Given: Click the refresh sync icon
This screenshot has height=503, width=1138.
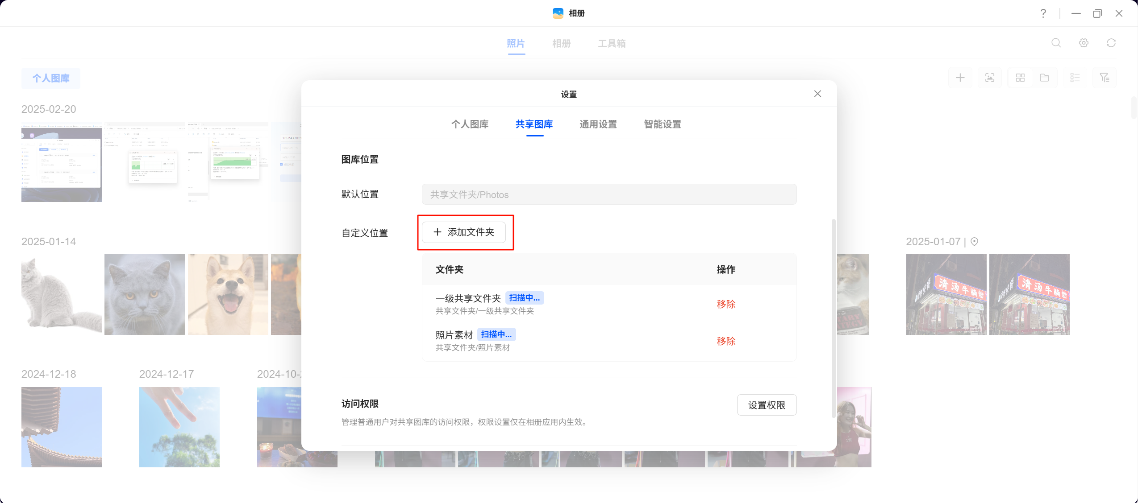Looking at the screenshot, I should 1111,43.
